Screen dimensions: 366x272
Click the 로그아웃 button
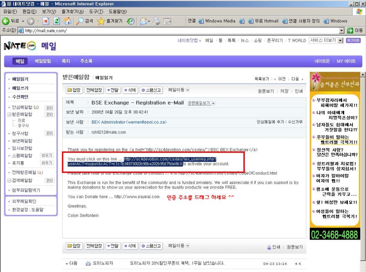pos(353,40)
